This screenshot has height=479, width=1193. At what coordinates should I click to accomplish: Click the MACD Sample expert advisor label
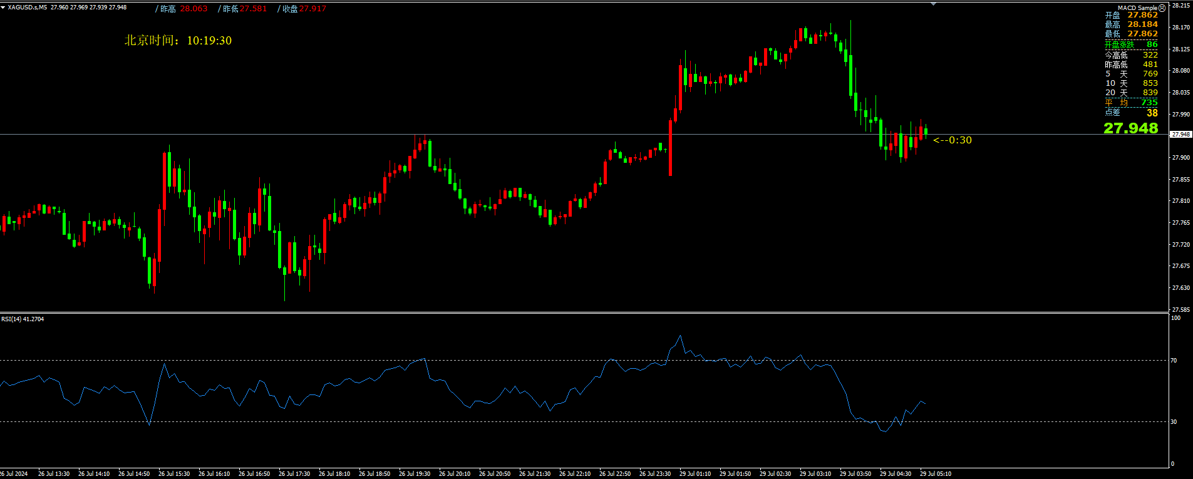point(1137,8)
